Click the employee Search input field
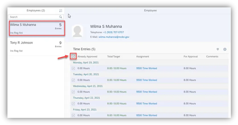 click(33, 17)
